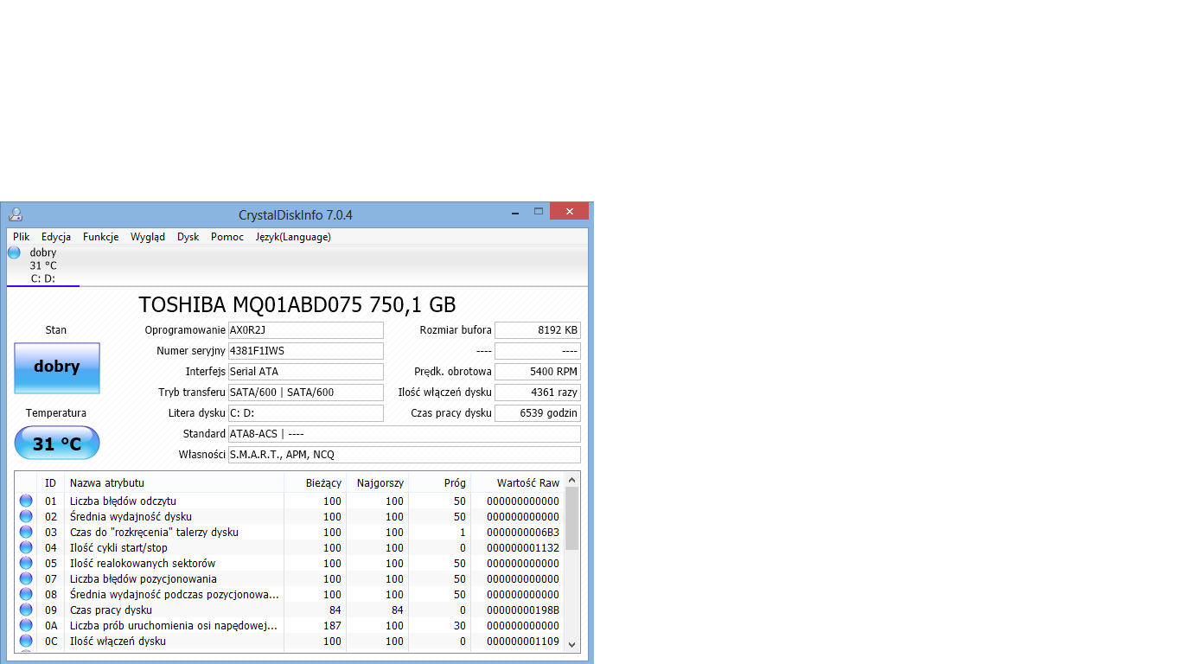Click current value 187 in row 0A
The image size is (1181, 664).
point(332,626)
